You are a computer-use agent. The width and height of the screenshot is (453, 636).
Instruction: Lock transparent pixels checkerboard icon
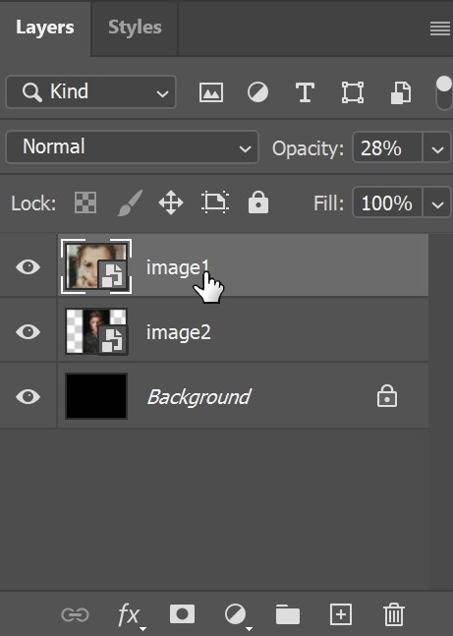[x=85, y=202]
